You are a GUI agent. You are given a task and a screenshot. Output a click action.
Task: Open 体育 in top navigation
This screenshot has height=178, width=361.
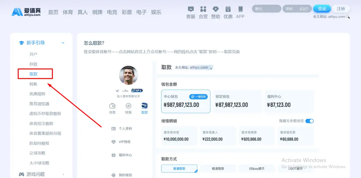[68, 12]
